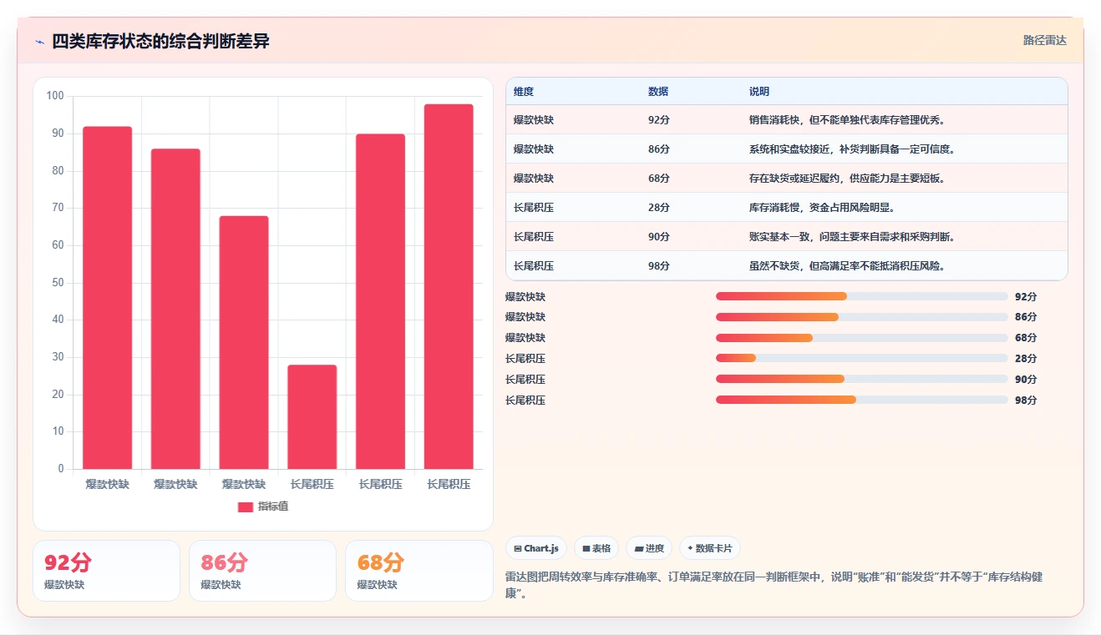Image resolution: width=1101 pixels, height=635 pixels.
Task: Click the paragraph beginning 雷达图把周转效率
Action: (x=774, y=587)
